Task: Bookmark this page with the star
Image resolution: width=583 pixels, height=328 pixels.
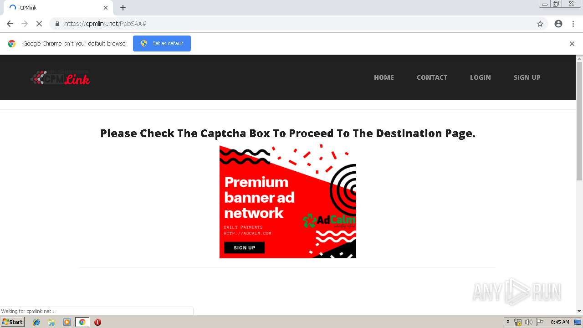Action: click(540, 24)
